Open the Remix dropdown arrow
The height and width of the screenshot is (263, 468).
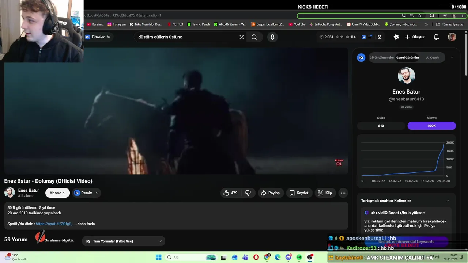pos(97,193)
